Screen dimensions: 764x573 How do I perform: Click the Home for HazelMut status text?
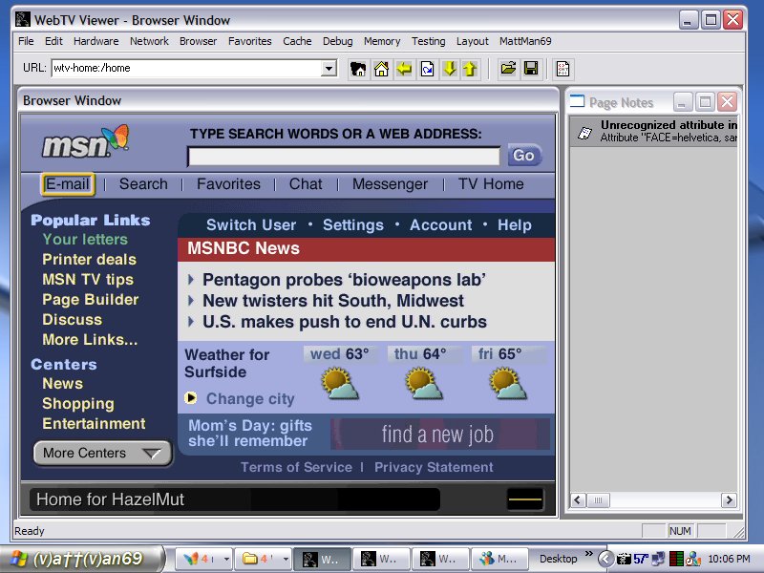110,499
